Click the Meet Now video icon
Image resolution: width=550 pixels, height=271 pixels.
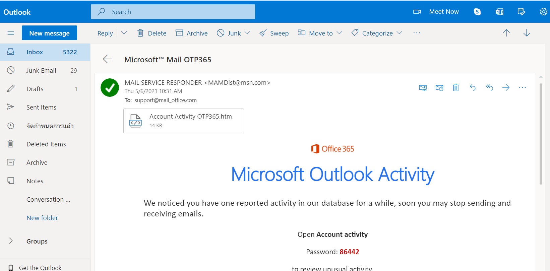[417, 12]
